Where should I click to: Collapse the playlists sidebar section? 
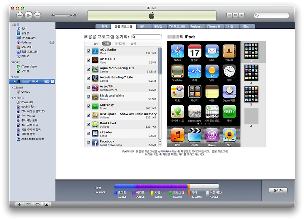point(12,98)
